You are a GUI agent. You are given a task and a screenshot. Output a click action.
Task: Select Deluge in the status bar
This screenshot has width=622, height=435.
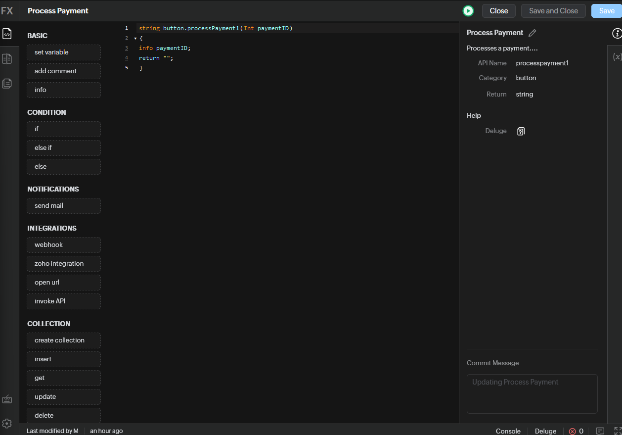[545, 431]
